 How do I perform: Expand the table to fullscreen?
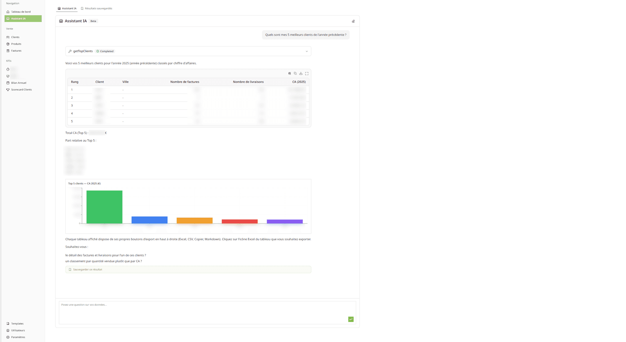pyautogui.click(x=307, y=74)
